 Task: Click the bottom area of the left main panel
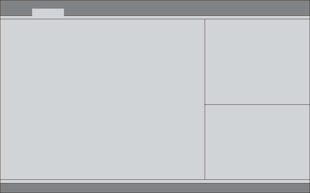tap(102, 173)
